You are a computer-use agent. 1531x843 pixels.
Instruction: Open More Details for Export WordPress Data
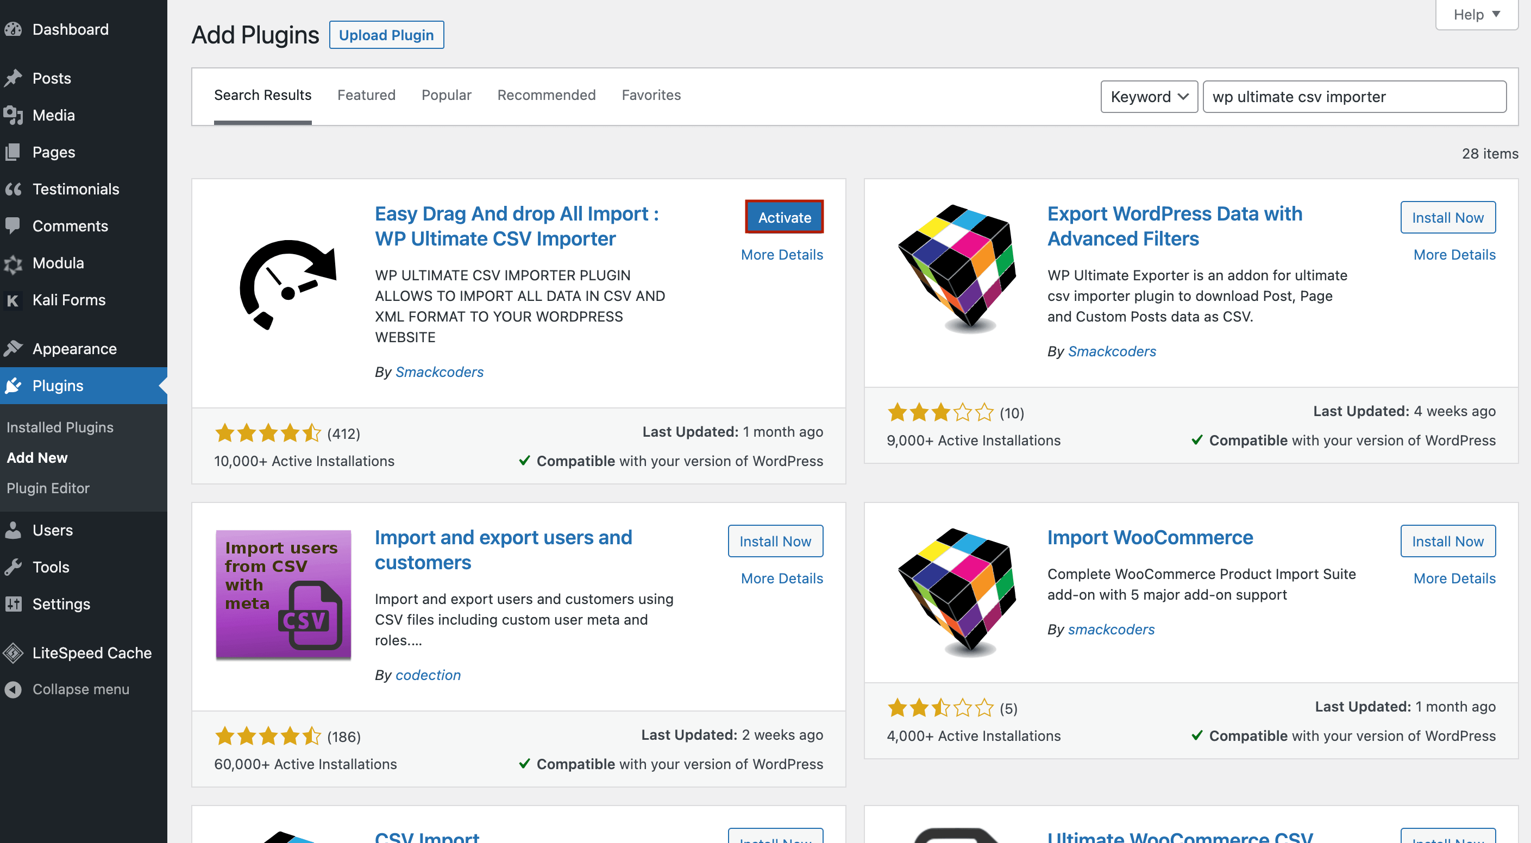click(1454, 254)
